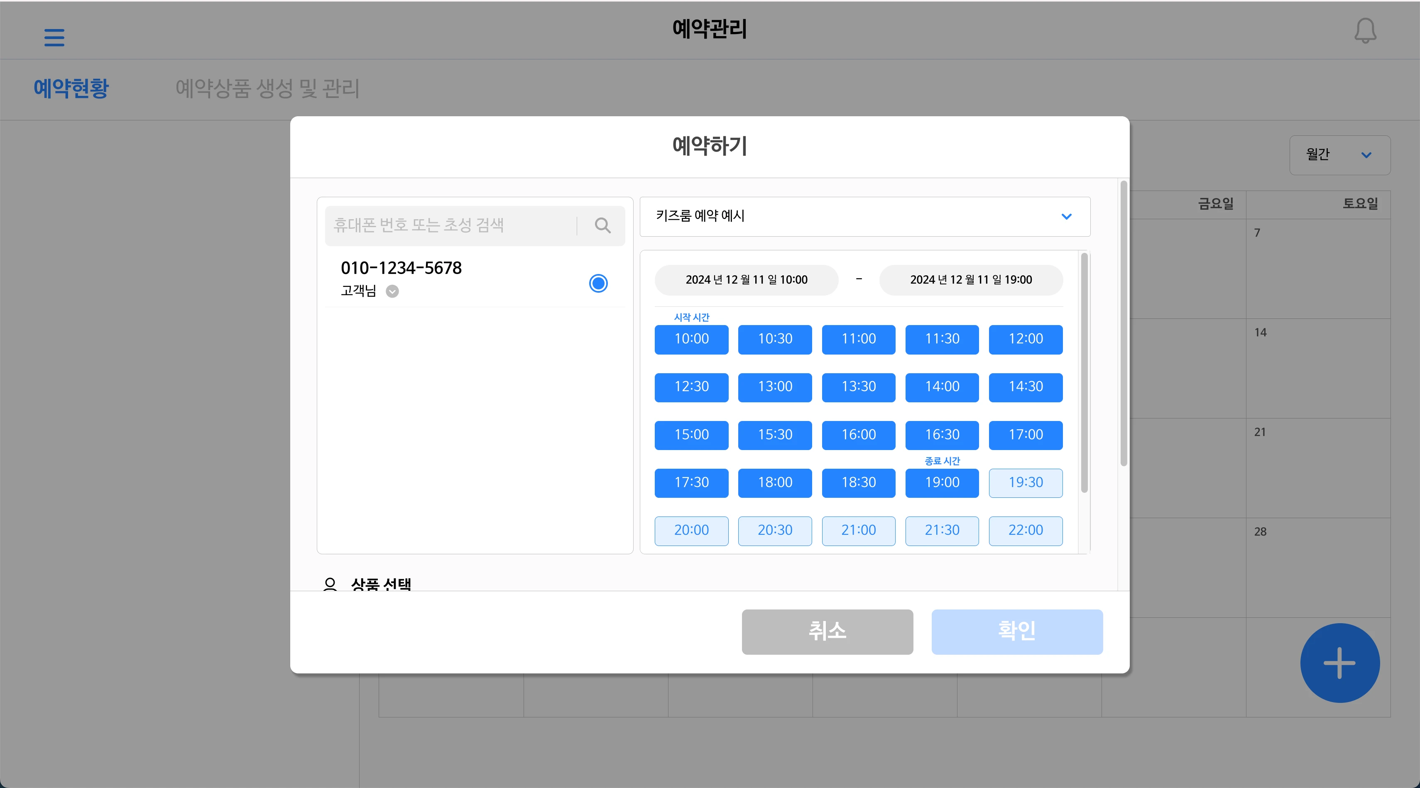Select the 13:30 time slot
Screen dimensions: 1420x788
pos(858,387)
